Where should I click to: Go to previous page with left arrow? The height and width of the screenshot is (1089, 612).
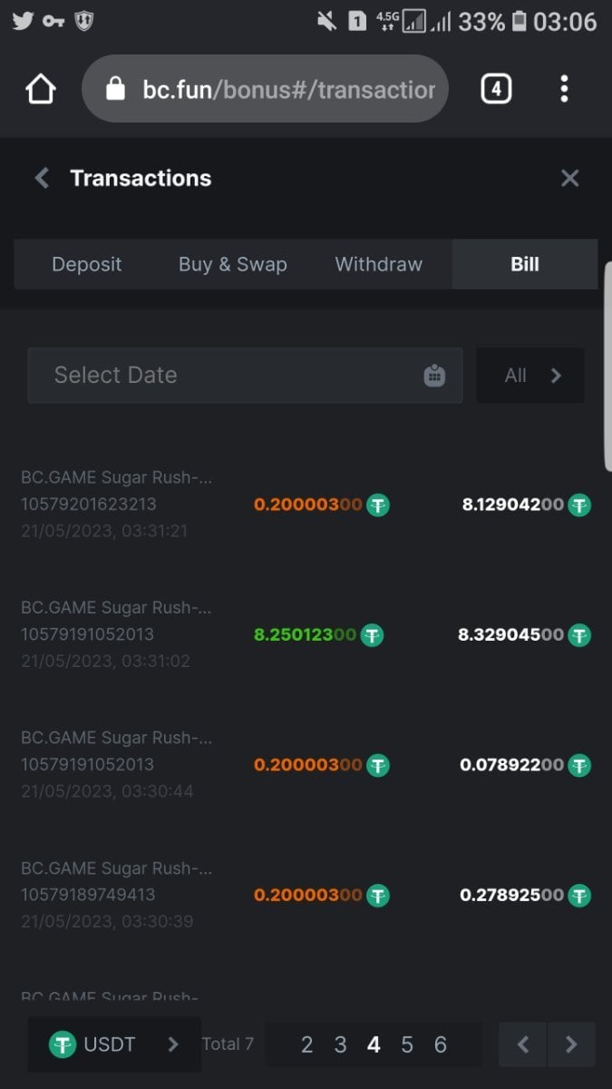tap(523, 1045)
